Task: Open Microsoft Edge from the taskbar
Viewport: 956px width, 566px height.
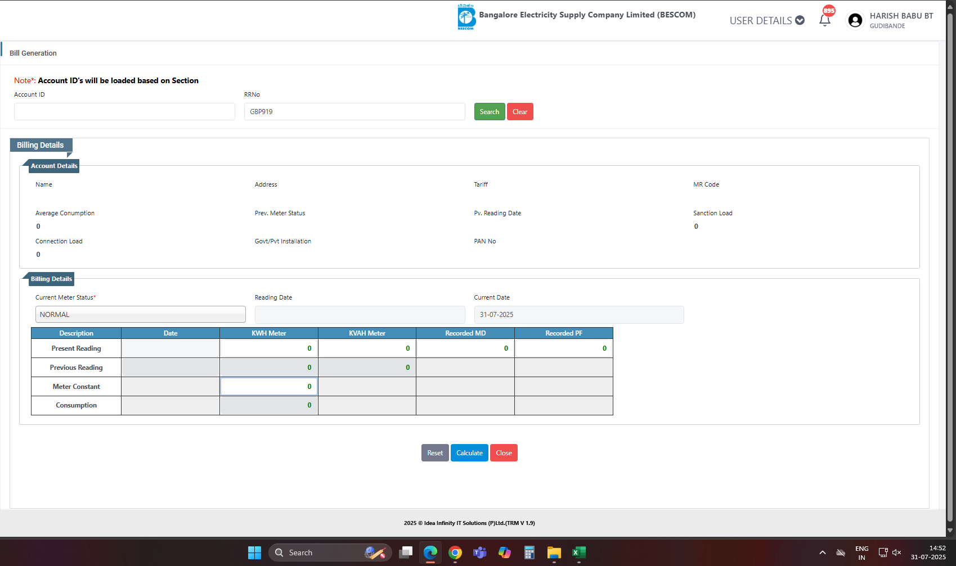Action: (430, 553)
